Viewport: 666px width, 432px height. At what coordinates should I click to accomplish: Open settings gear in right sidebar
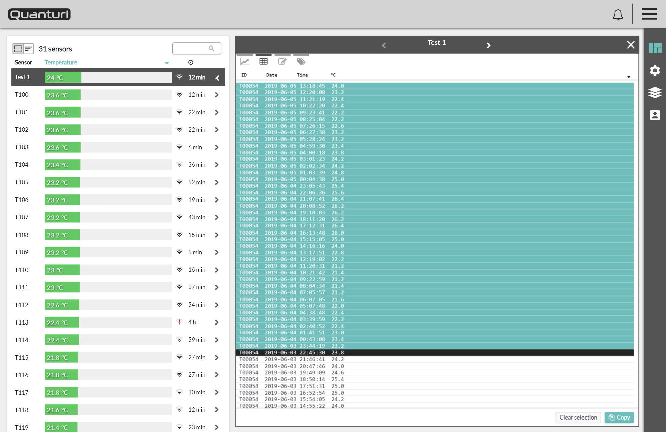click(x=655, y=70)
